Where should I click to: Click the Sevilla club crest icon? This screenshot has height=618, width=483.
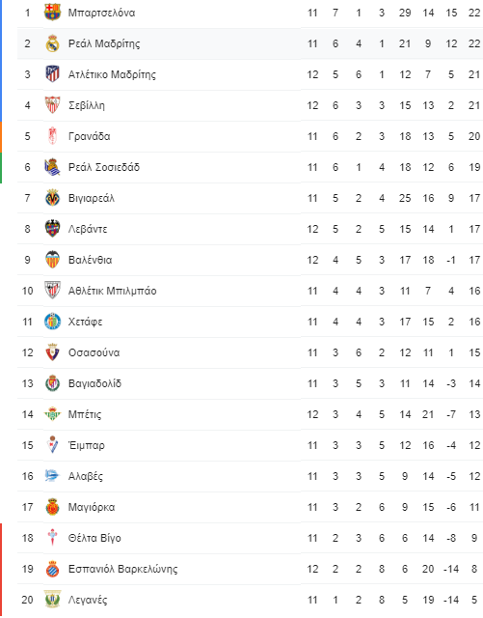coord(52,105)
